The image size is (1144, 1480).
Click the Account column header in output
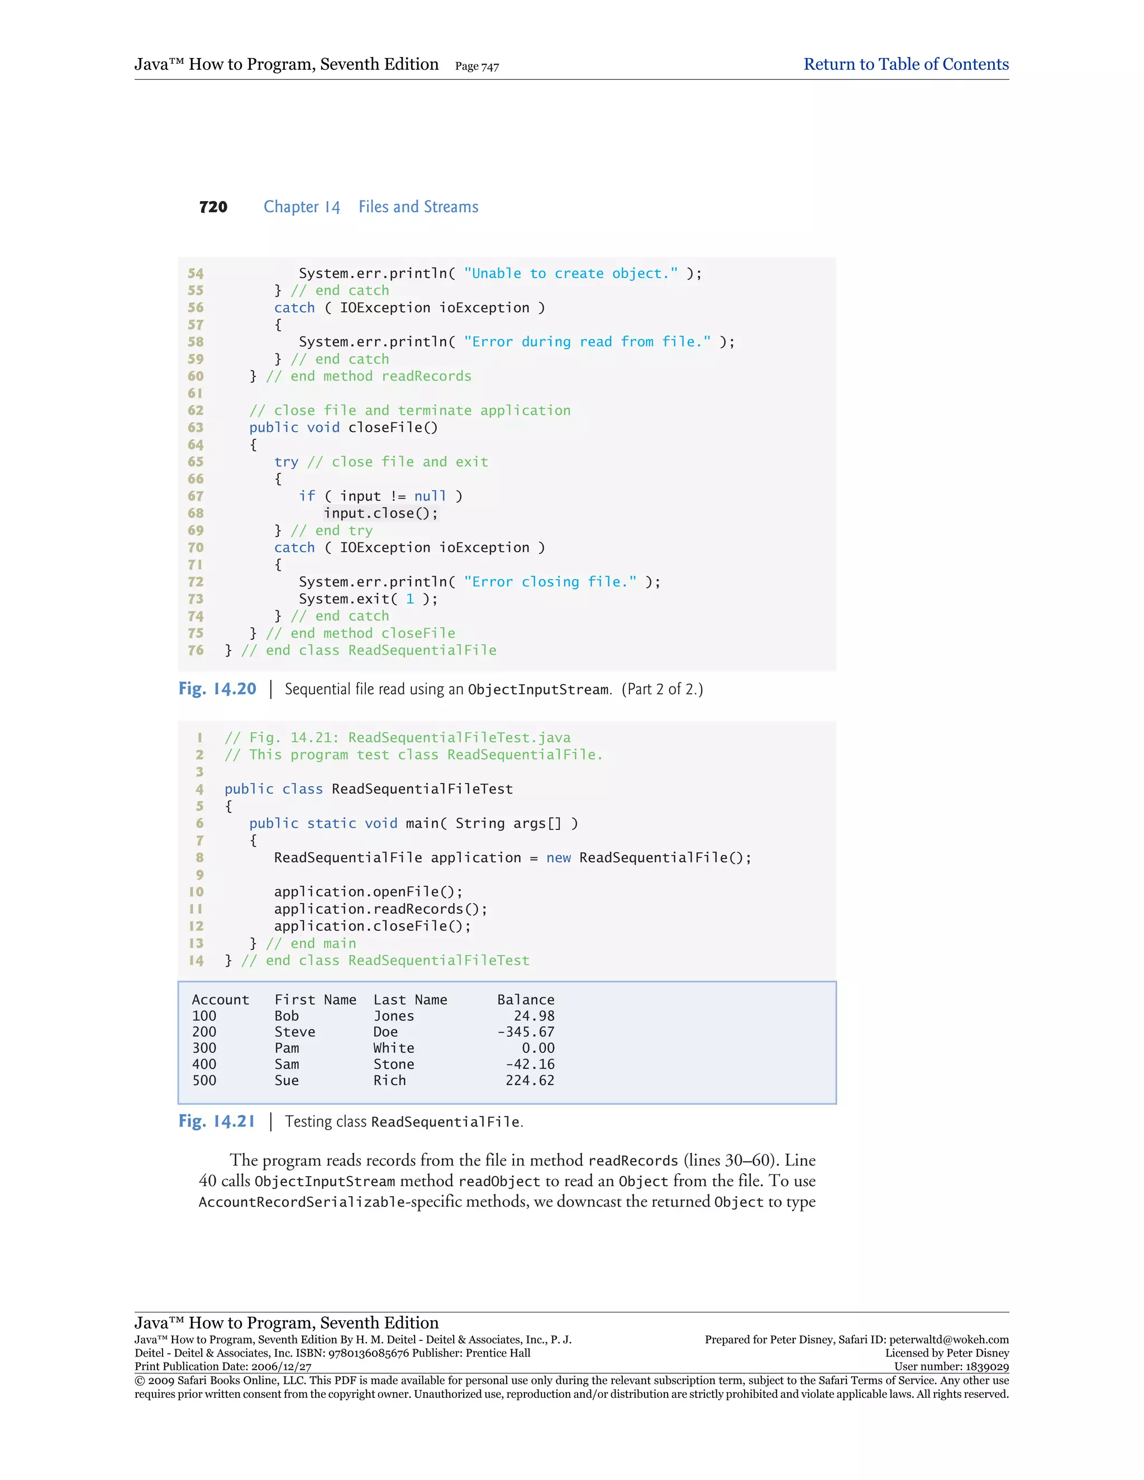point(220,1000)
